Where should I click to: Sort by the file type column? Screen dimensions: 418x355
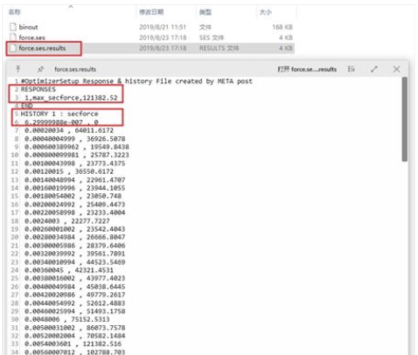coord(206,12)
